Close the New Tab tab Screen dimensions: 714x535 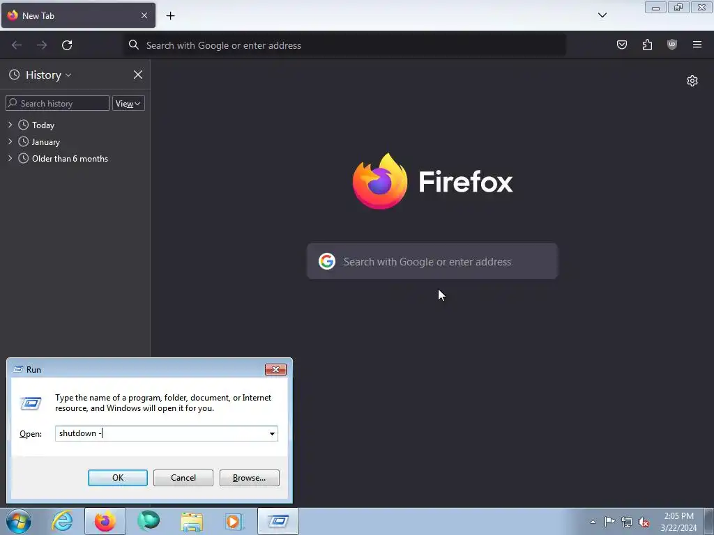tap(144, 15)
